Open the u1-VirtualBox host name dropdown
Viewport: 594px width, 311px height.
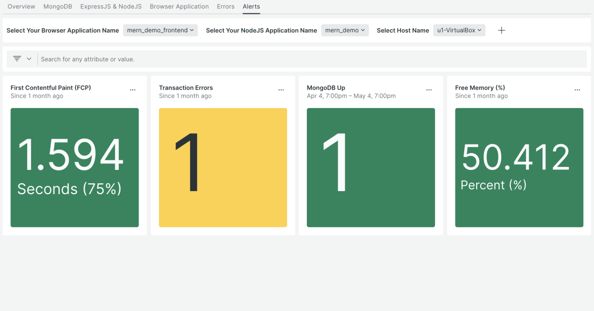click(459, 30)
